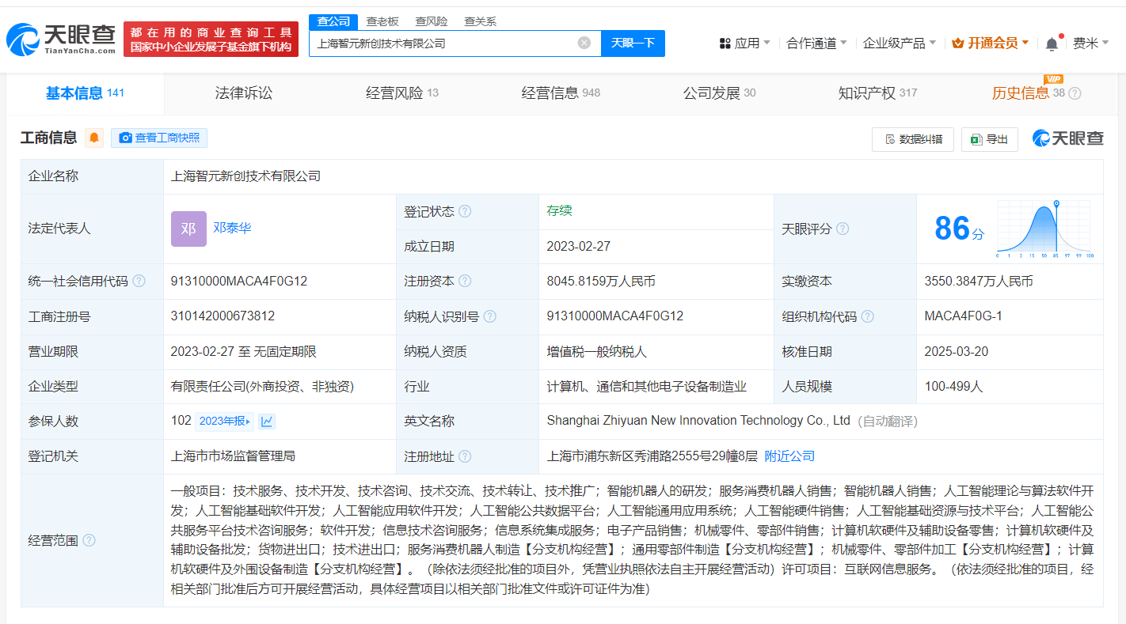Clear the search box with the X icon

pyautogui.click(x=584, y=43)
